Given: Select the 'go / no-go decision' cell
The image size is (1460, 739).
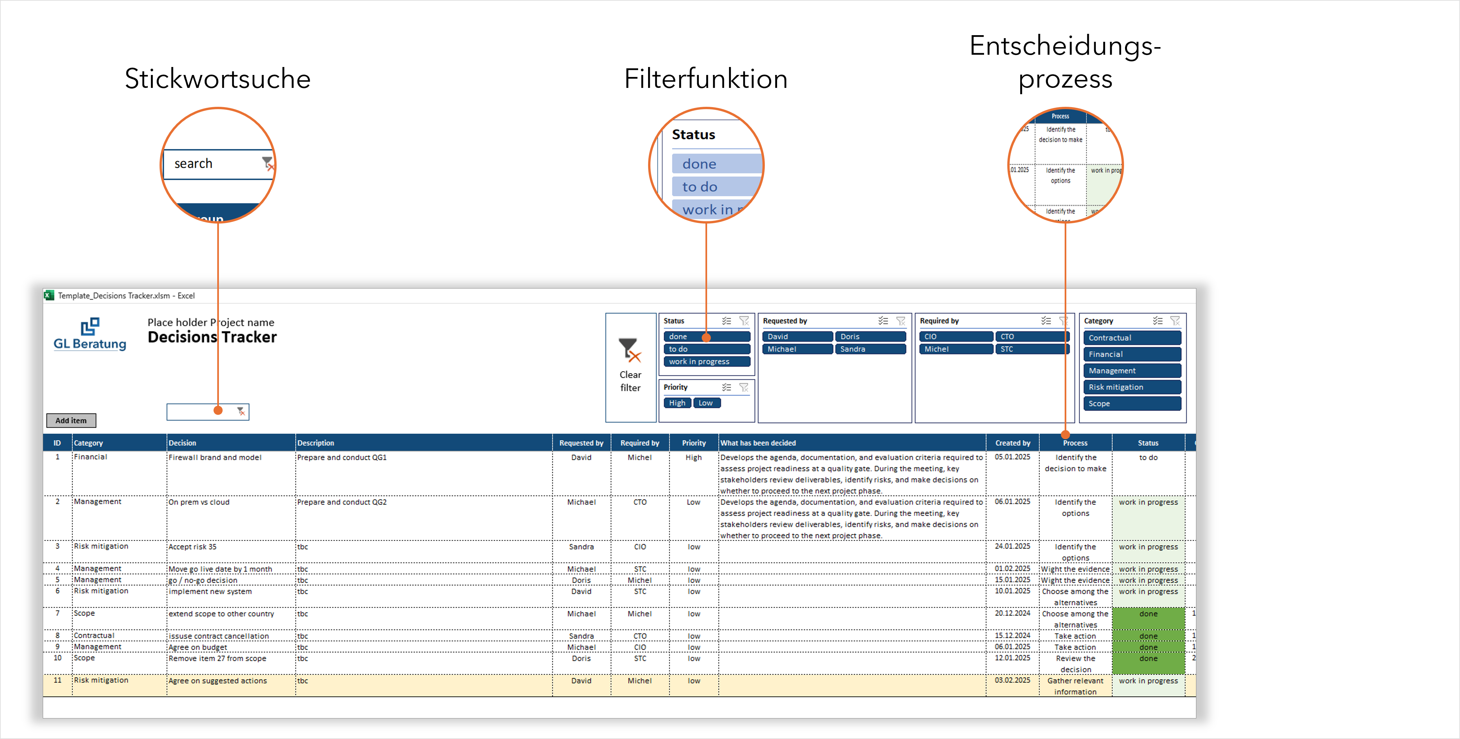Looking at the screenshot, I should point(231,580).
